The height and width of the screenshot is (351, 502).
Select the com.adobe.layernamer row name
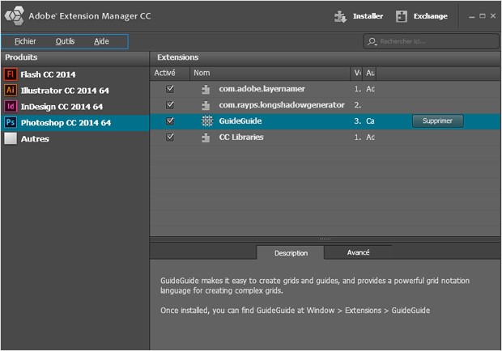tap(262, 89)
